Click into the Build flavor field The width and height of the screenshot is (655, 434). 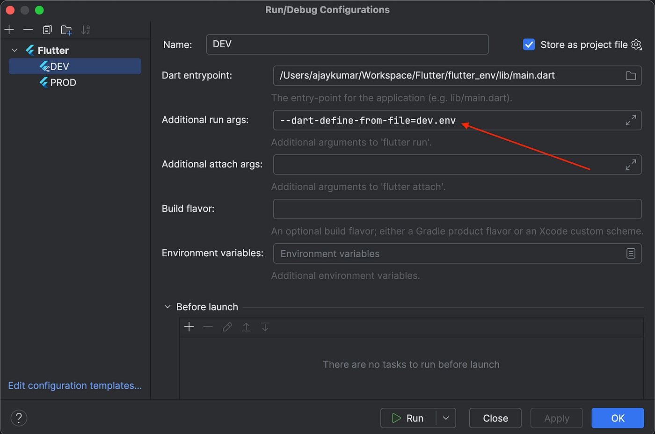pos(457,209)
